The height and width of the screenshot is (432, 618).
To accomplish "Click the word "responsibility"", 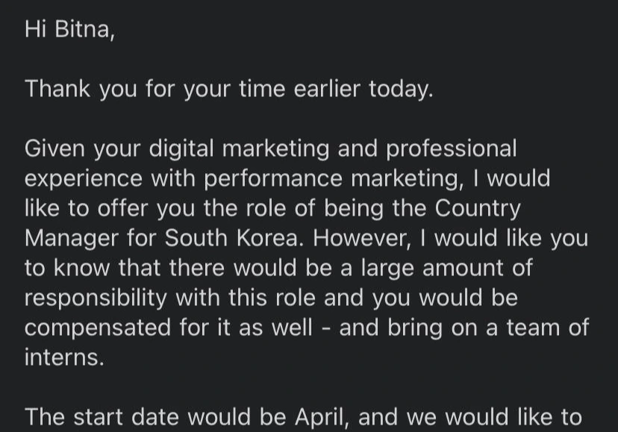I will pos(96,298).
